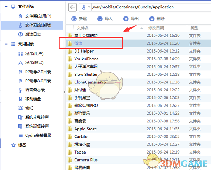Viewport: 211px width, 170px height.
Task: Click the disk icon for 移动硬盘
Action: tap(20, 99)
